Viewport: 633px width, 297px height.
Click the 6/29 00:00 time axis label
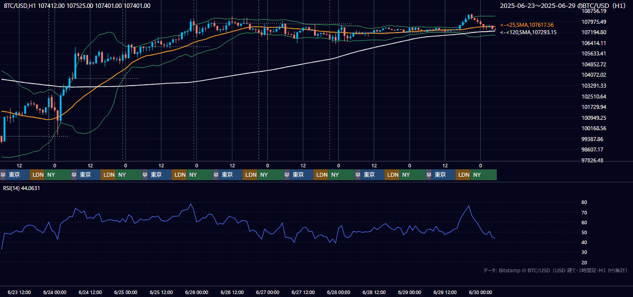click(x=410, y=292)
